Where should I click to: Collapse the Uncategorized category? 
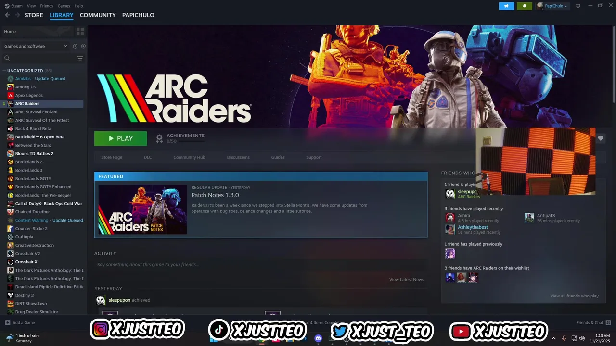click(4, 71)
